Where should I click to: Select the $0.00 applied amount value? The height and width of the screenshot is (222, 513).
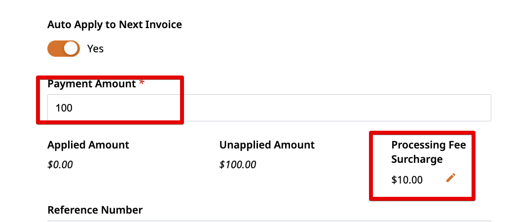tap(60, 164)
